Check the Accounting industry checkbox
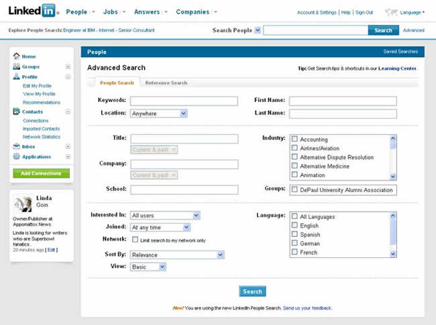The image size is (436, 325). tap(294, 139)
